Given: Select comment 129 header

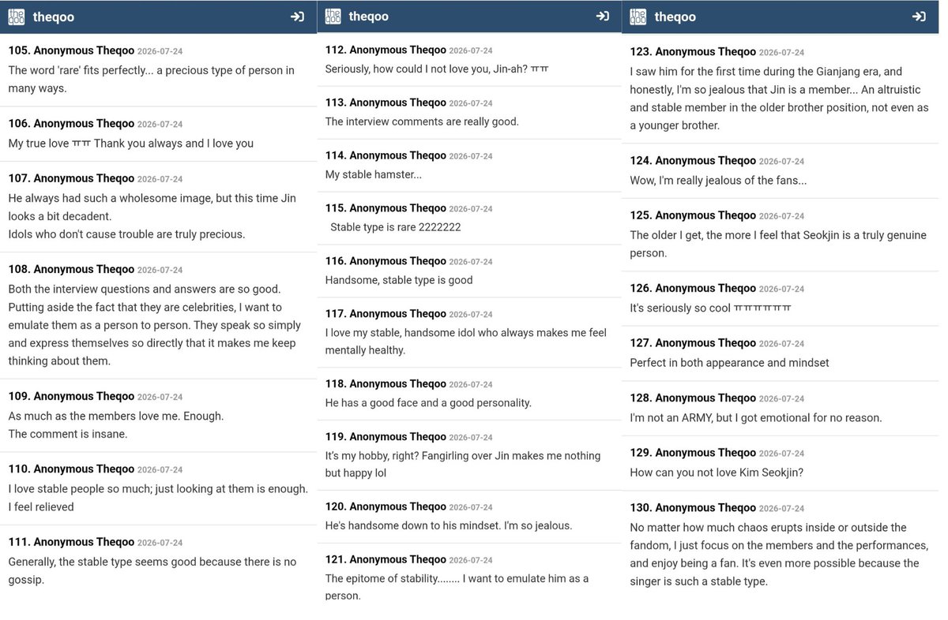Looking at the screenshot, I should click(717, 454).
